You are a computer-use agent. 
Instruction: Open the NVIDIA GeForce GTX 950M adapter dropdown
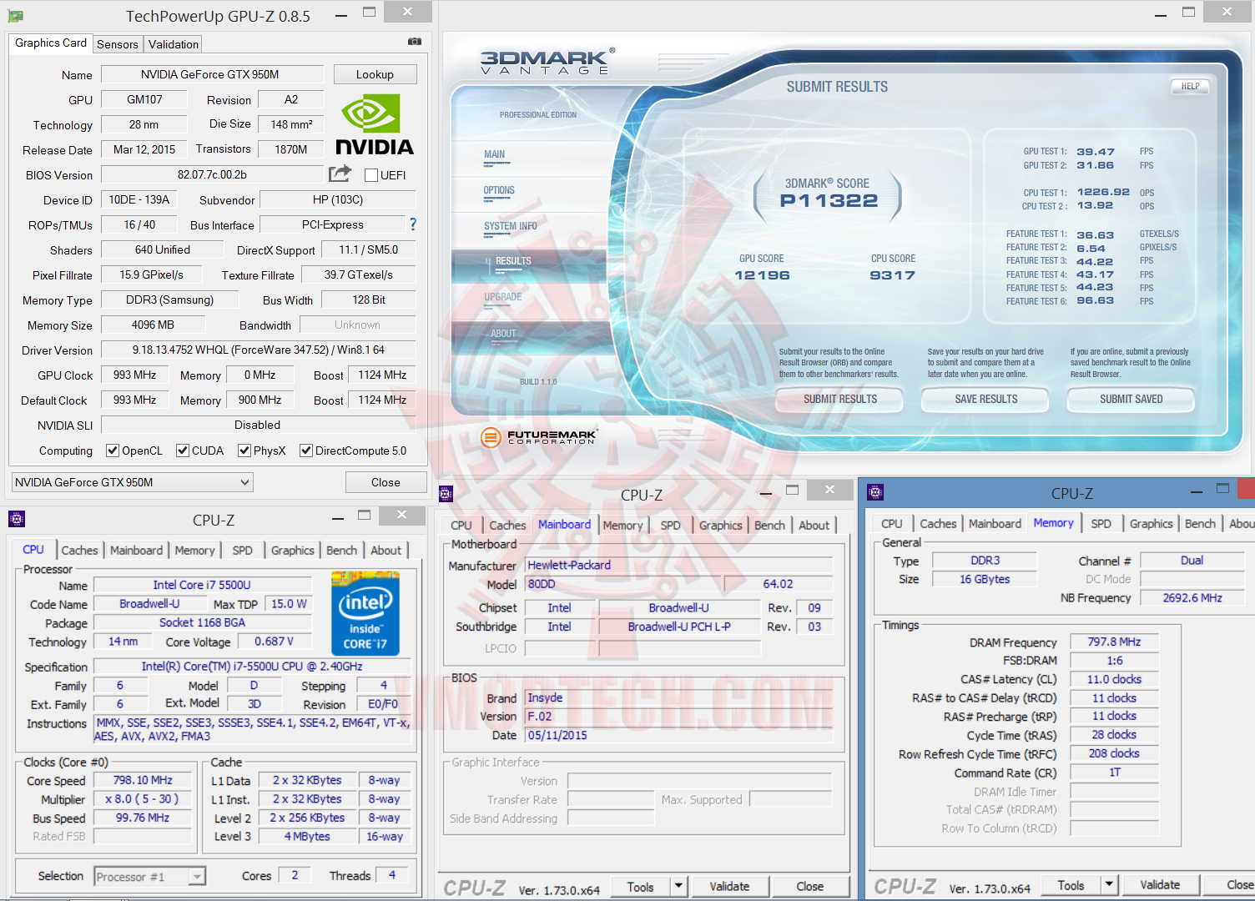(133, 482)
